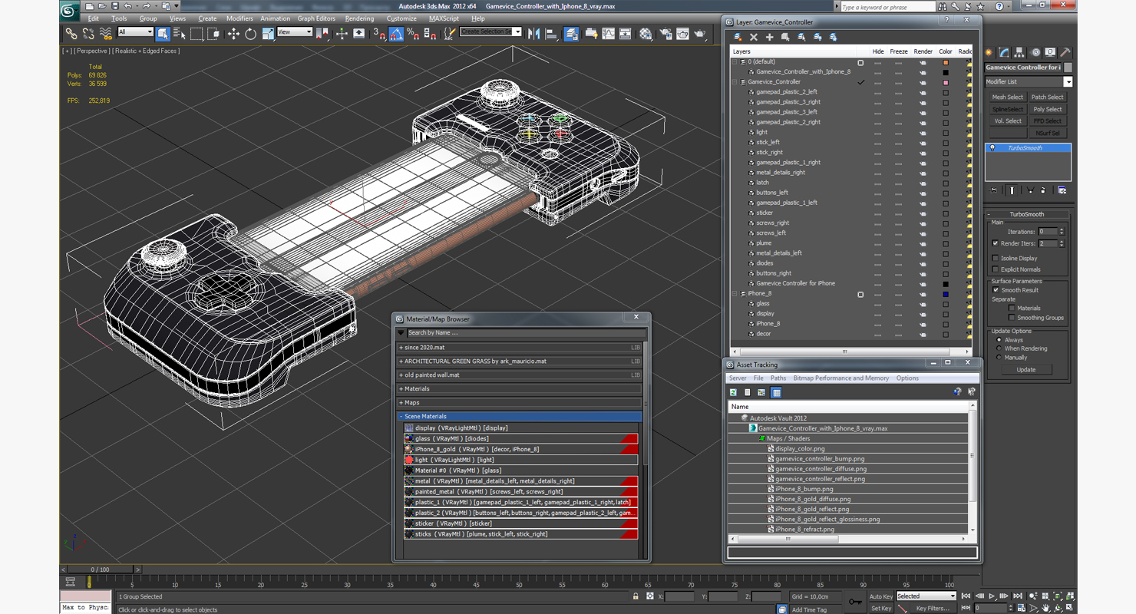Toggle Render Iters checkbox
The height and width of the screenshot is (614, 1136).
pos(996,243)
